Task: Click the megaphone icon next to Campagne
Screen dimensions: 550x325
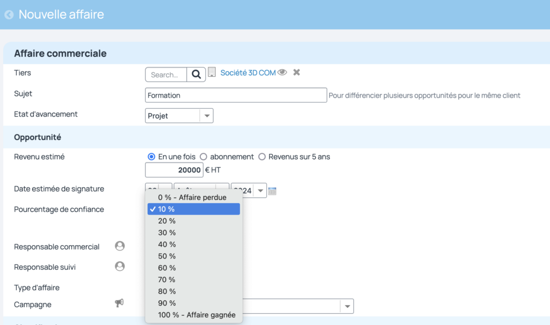Action: 119,303
